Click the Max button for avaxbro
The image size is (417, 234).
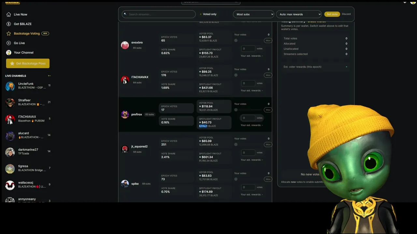tap(268, 41)
